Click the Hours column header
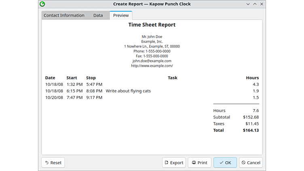 (x=252, y=78)
